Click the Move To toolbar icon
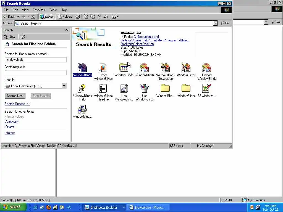Image resolution: width=283 pixels, height=212 pixels. click(86, 17)
